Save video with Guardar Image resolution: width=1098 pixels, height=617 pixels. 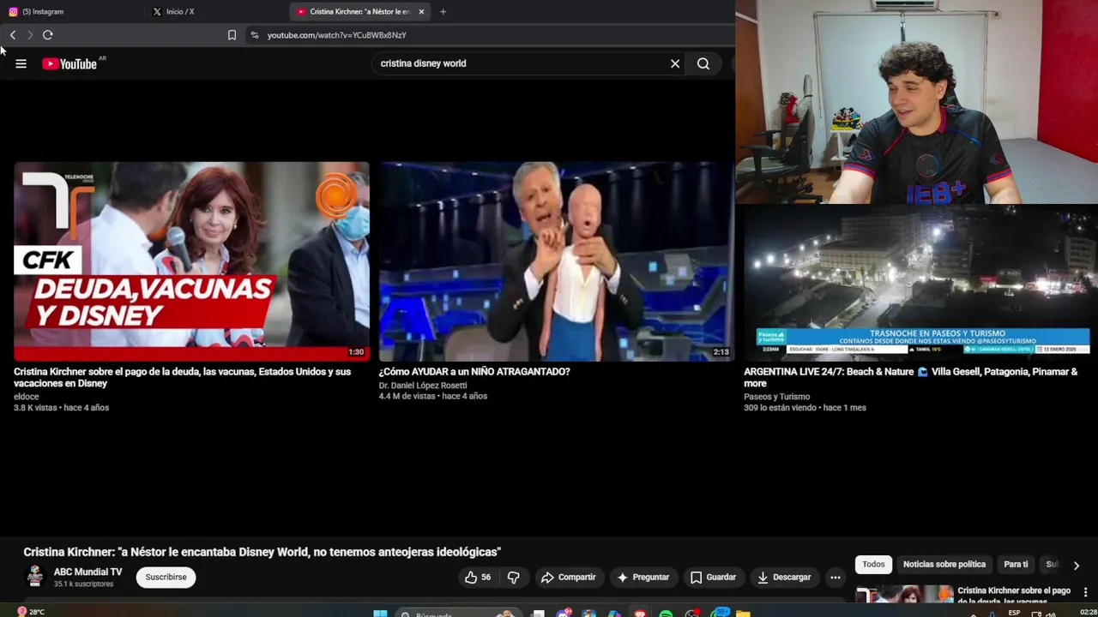point(713,578)
